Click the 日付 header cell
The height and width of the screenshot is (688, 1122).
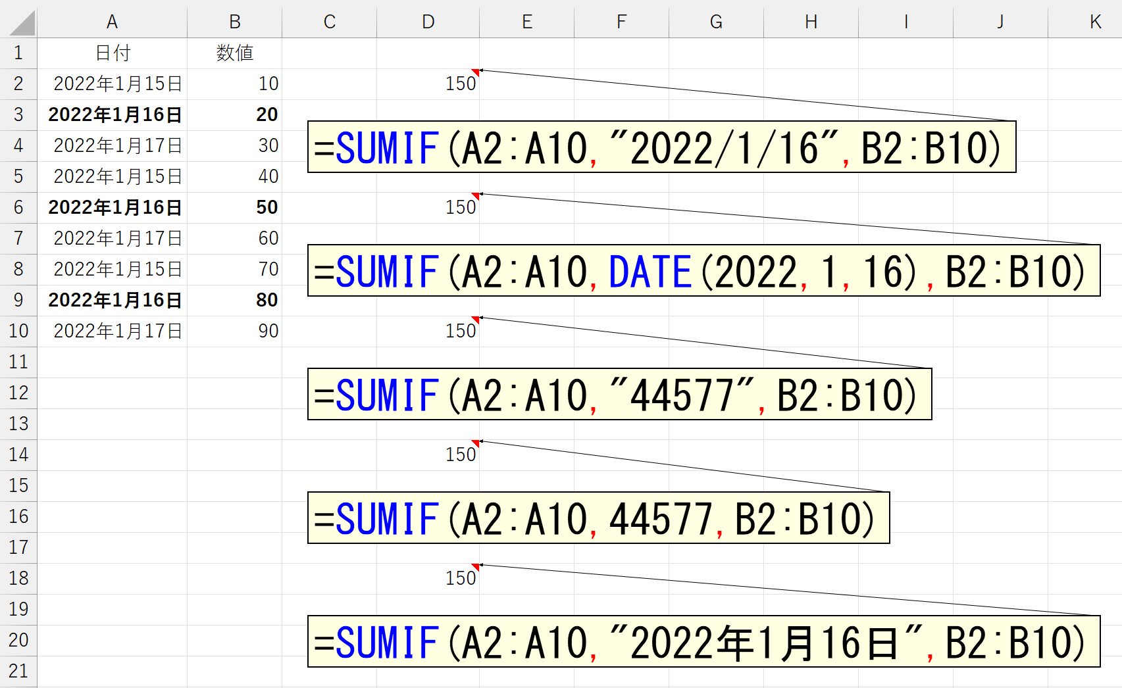point(113,53)
